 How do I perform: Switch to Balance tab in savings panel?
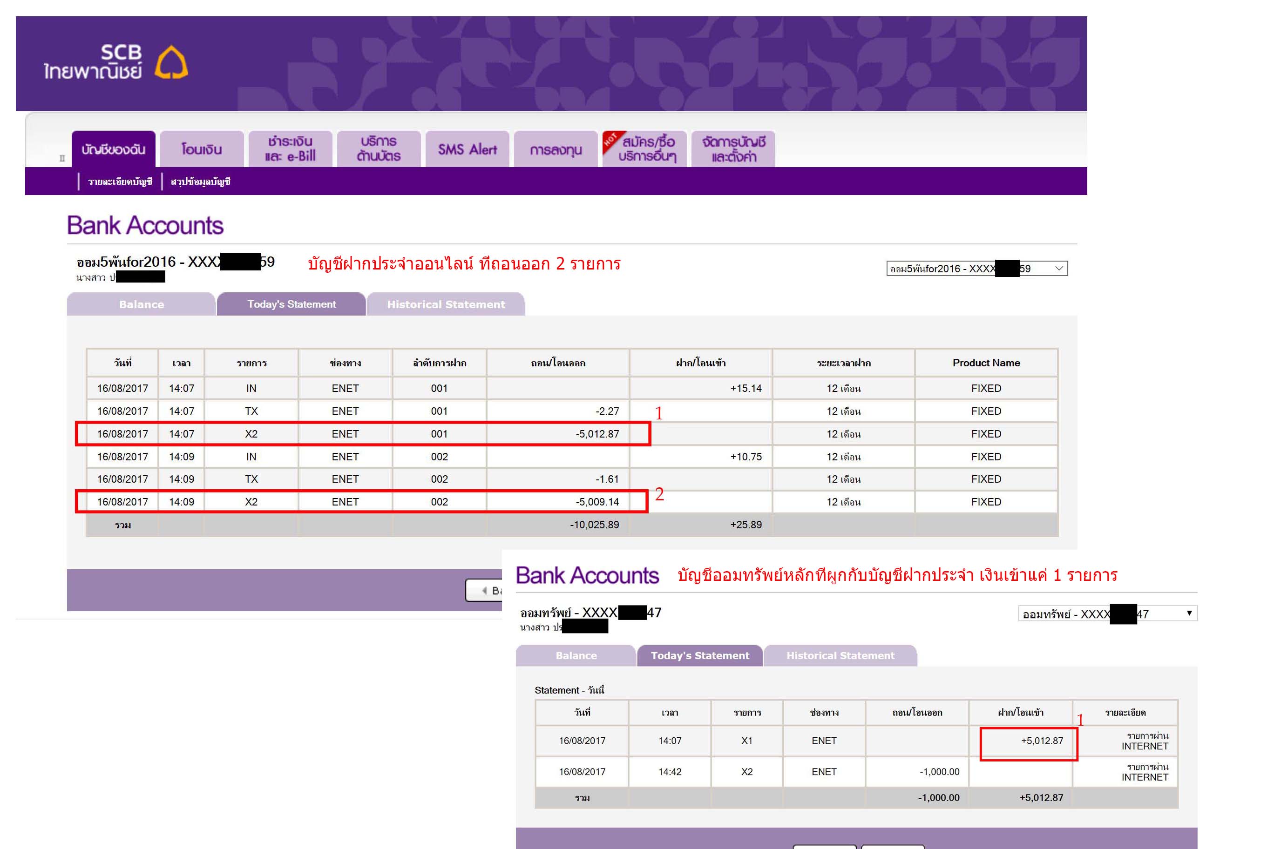tap(576, 656)
